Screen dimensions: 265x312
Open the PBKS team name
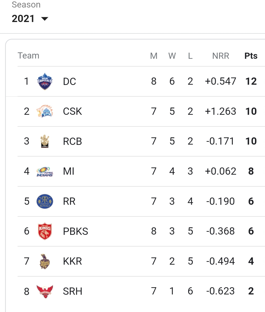[75, 231]
